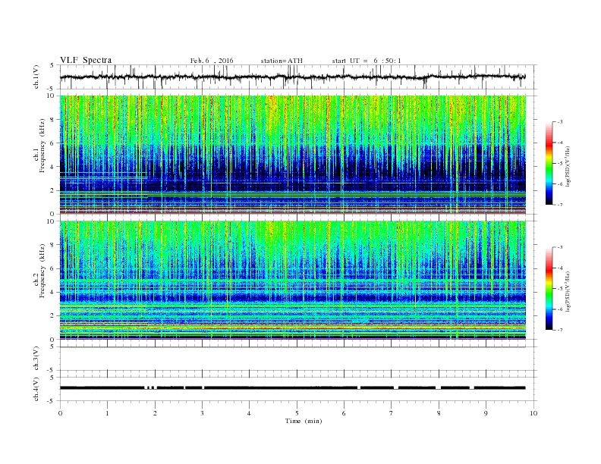This screenshot has height=464, width=601.
Task: Select the "Feb. 6, 2016" date text
Action: point(212,61)
